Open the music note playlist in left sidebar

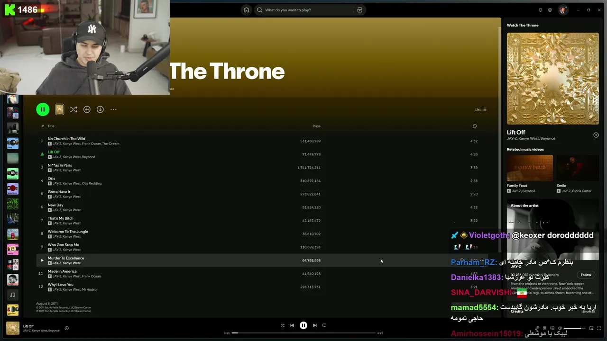click(13, 295)
